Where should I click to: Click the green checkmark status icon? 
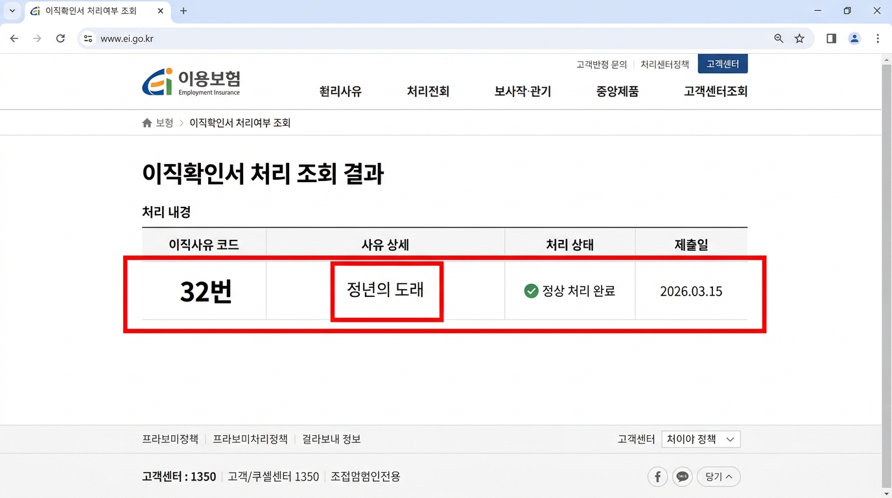tap(530, 290)
